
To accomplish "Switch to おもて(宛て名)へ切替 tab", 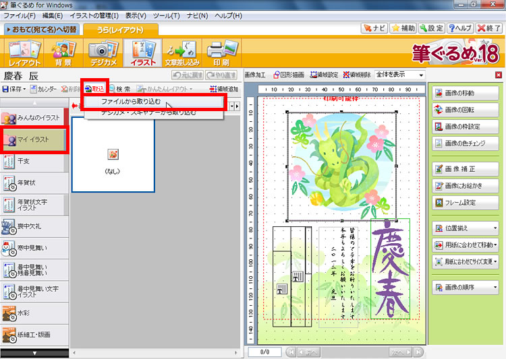I will click(x=42, y=30).
